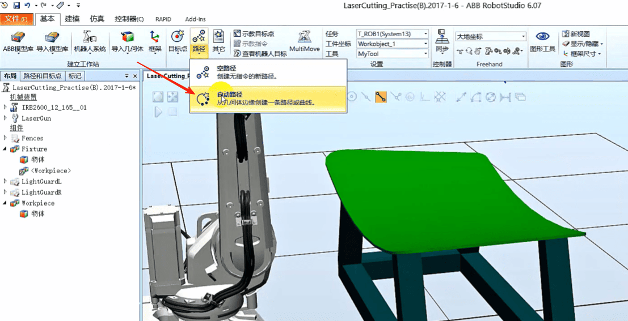Choose 空路径 (empty path) menu entry
Image resolution: width=628 pixels, height=321 pixels.
[268, 72]
